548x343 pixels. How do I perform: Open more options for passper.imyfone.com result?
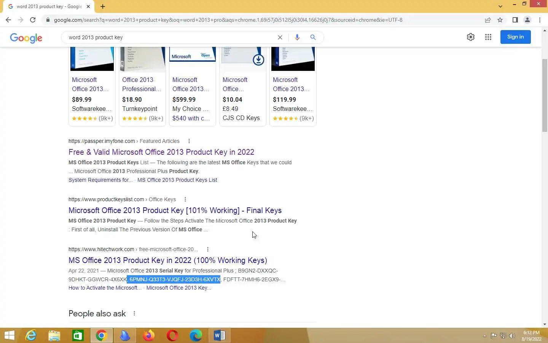189,141
